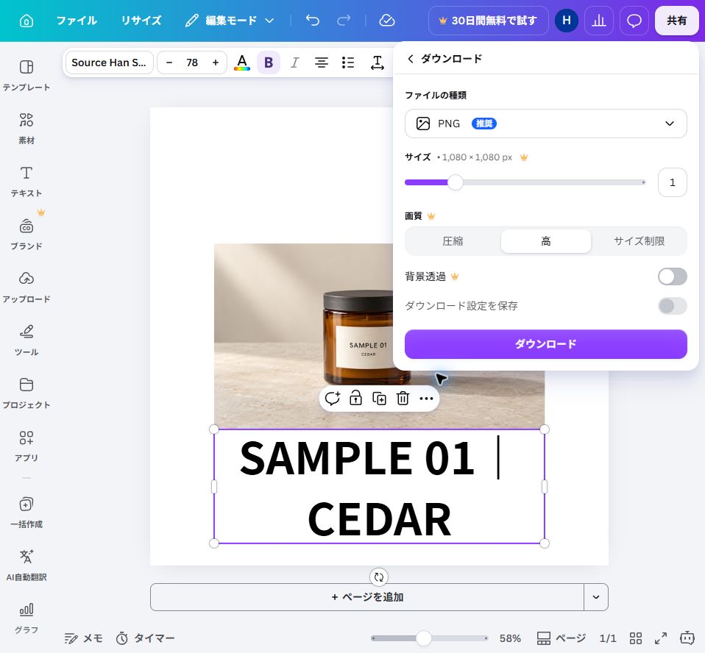Open アップロード sidebar panel
This screenshot has height=653, width=705.
click(26, 288)
